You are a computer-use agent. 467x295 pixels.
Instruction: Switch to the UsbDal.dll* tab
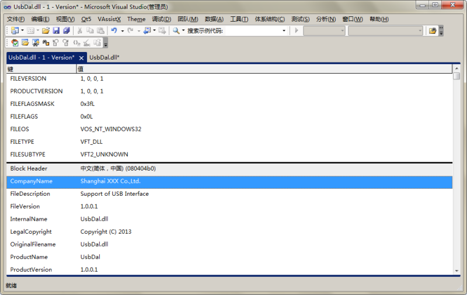(104, 57)
